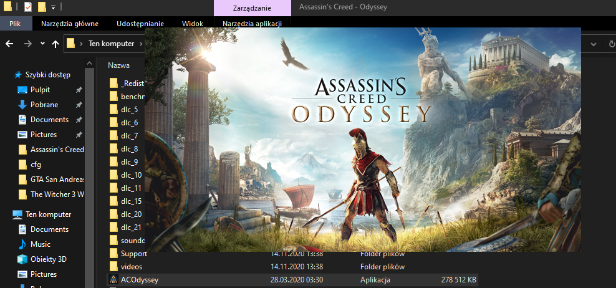Open cfg folder in sidebar
The width and height of the screenshot is (616, 288).
tap(36, 164)
